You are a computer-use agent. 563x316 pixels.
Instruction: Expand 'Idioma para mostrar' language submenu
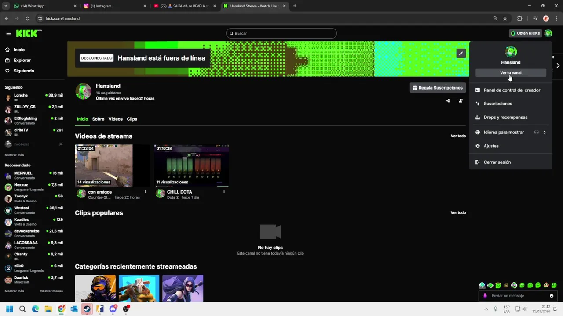tap(511, 132)
